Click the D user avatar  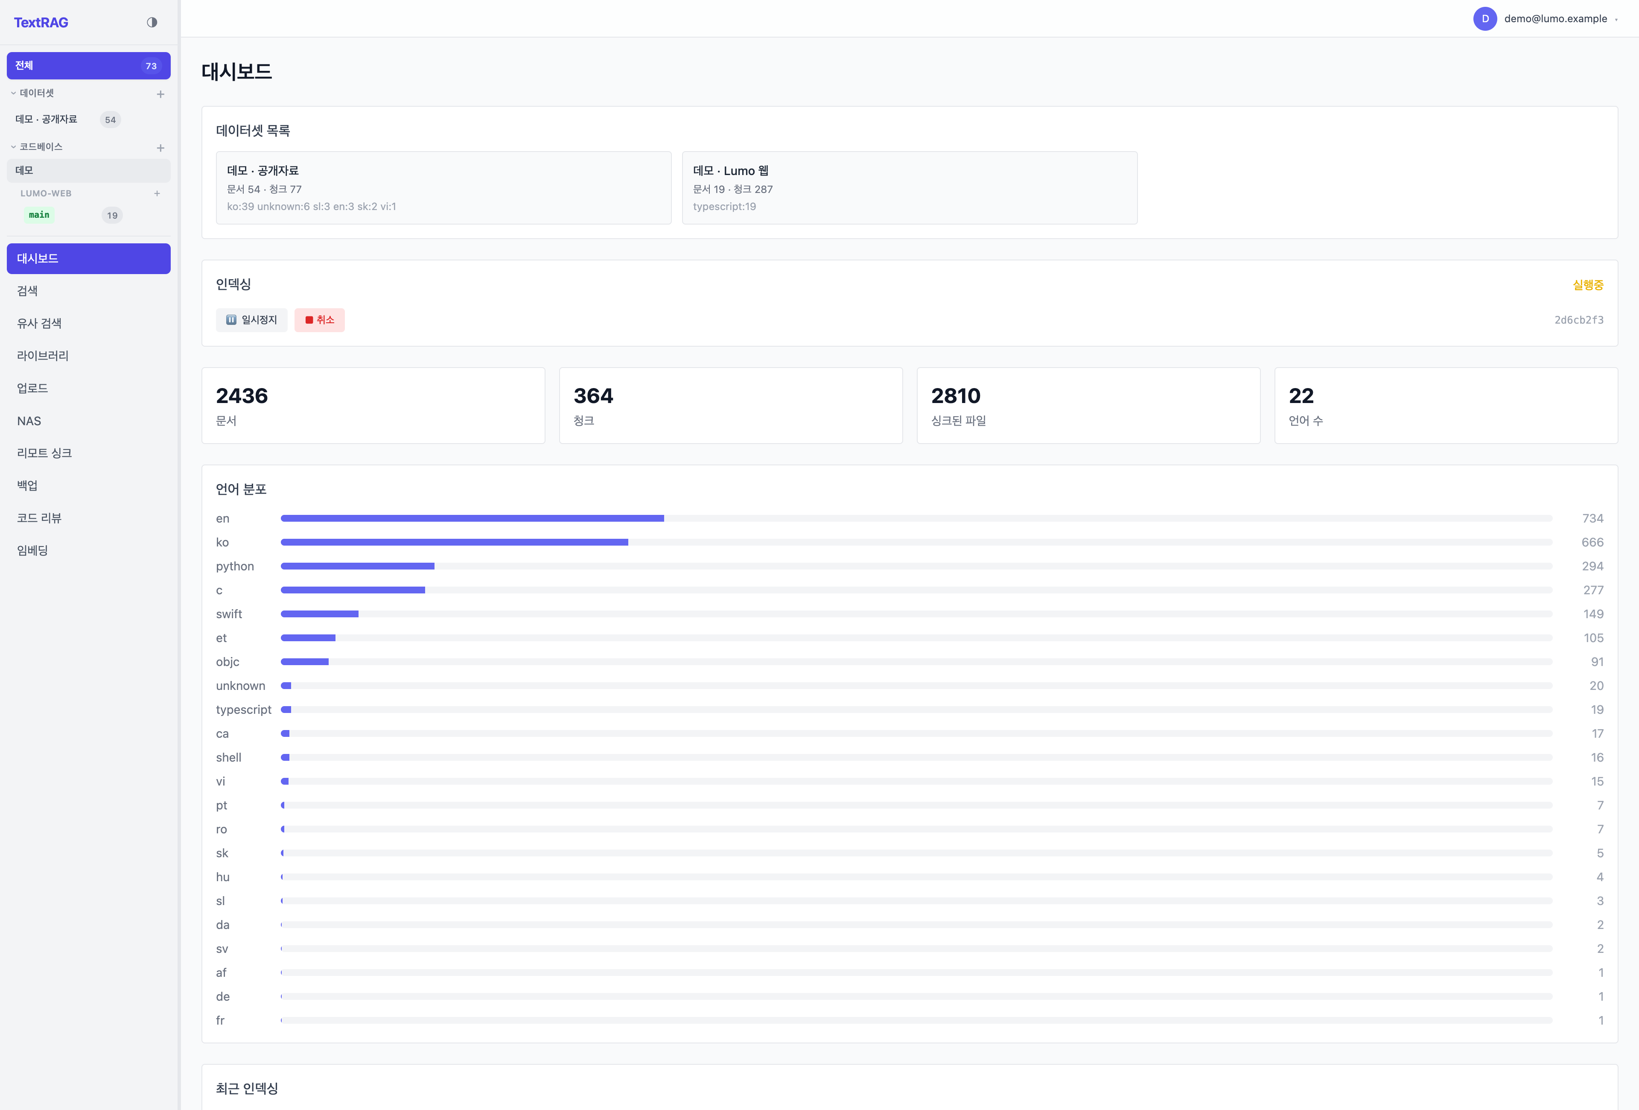pos(1484,18)
